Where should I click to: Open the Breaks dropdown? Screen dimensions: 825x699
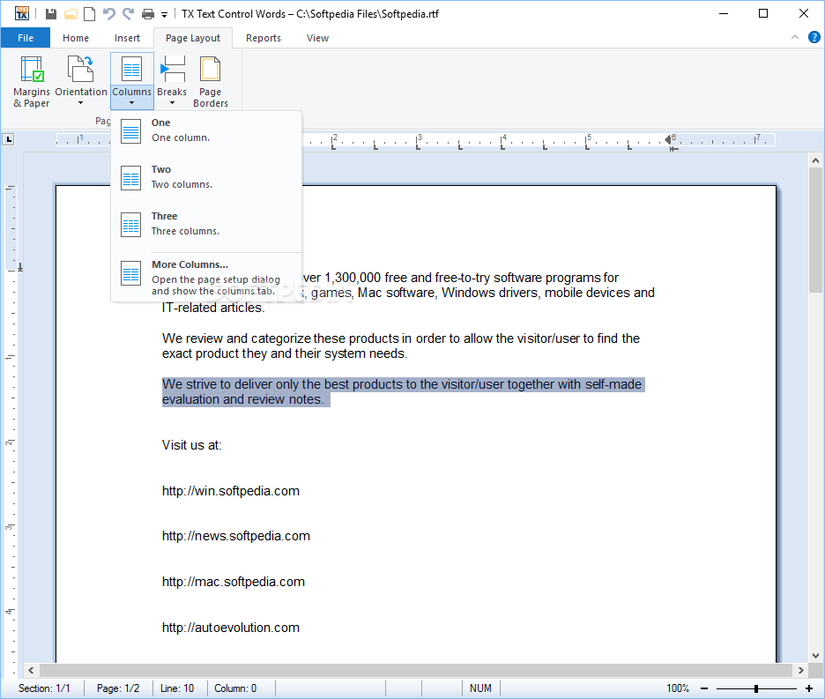[172, 82]
